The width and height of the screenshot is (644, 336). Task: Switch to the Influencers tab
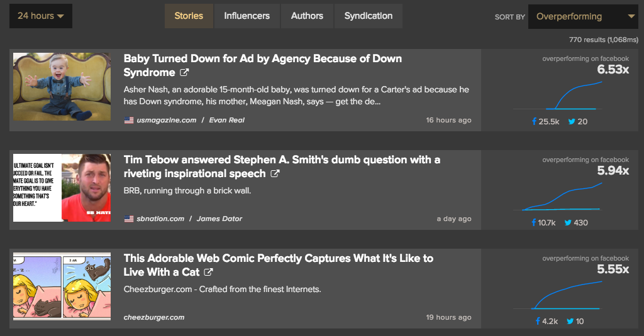(247, 16)
